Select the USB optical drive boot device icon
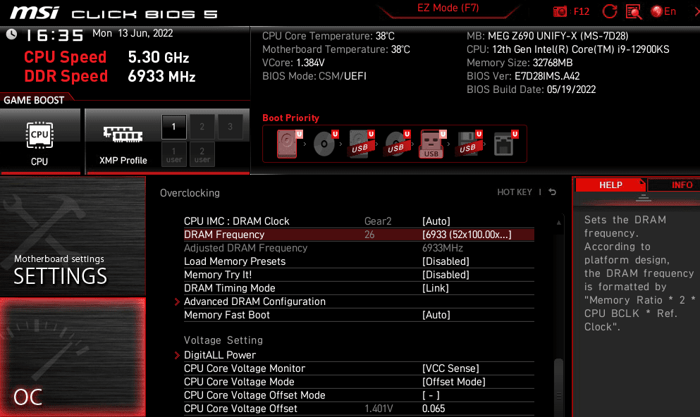This screenshot has width=700, height=417. (x=397, y=144)
